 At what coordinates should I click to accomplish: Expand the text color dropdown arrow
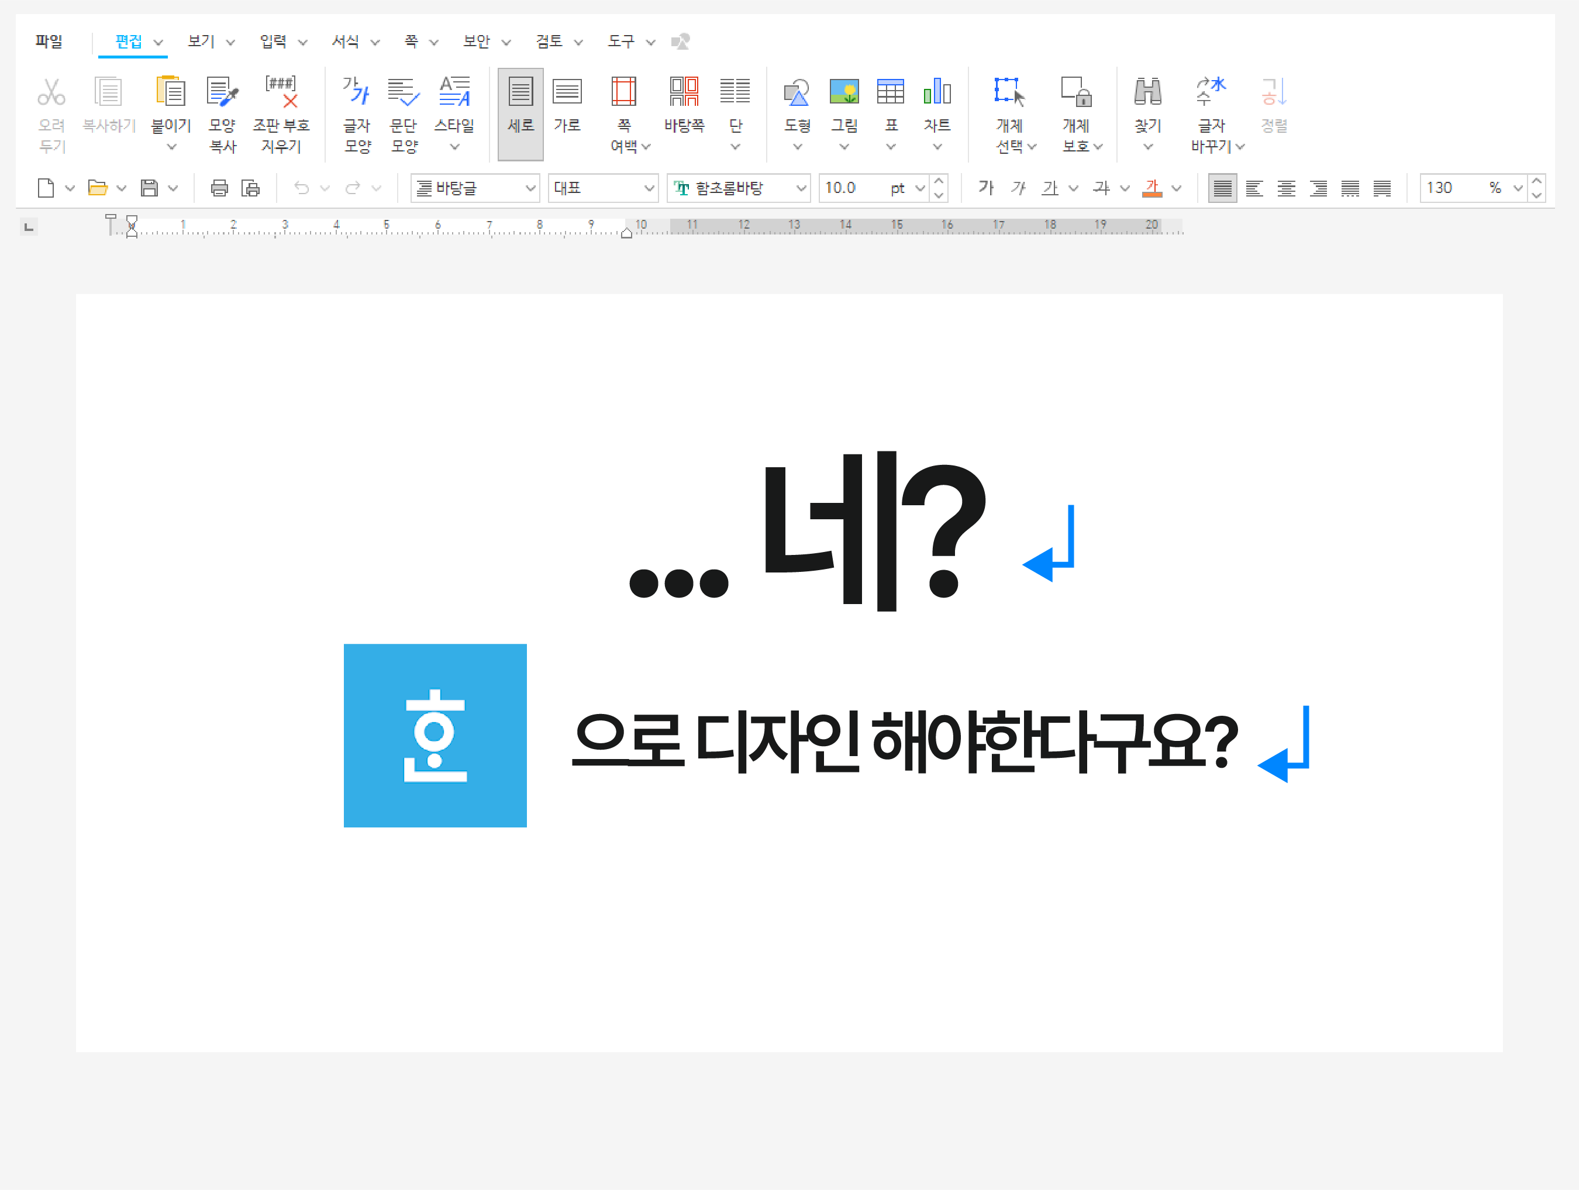(x=1177, y=188)
